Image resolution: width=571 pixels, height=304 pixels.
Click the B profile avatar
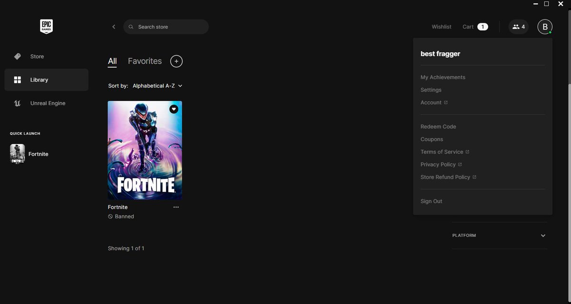pos(545,27)
